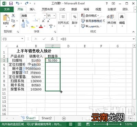Click the Redo arrow icon
Screen dimensions: 137x127
pos(27,3)
